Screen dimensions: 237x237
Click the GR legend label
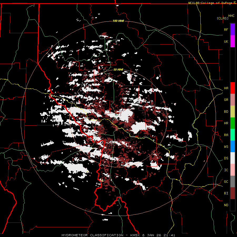(x=226, y=100)
